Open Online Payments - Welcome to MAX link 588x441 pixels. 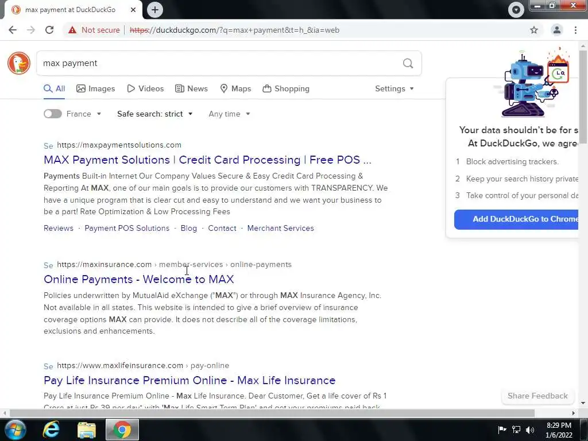point(139,279)
